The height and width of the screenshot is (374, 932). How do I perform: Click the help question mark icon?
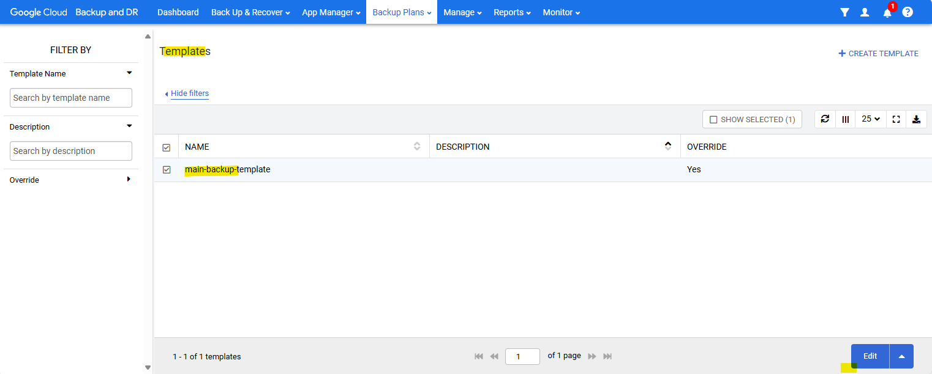point(908,12)
